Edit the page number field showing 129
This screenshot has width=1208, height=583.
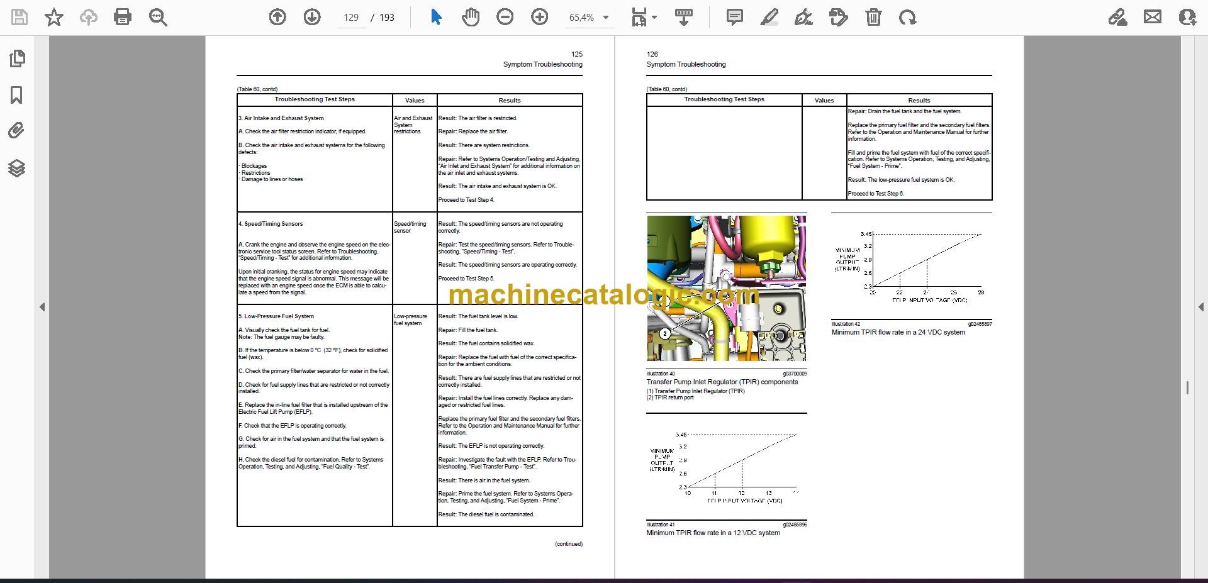(351, 18)
